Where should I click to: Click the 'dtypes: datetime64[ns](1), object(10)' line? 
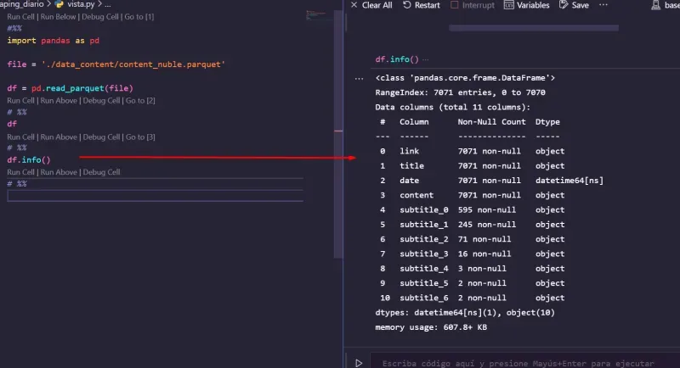point(465,313)
